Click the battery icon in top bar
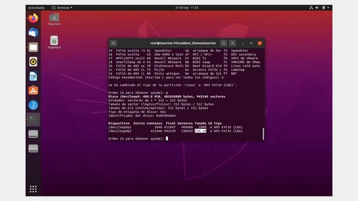This screenshot has width=358, height=201. (323, 7)
